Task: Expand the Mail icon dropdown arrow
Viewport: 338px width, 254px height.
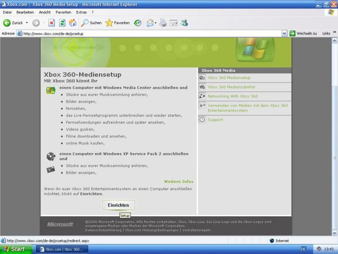Action: coord(156,23)
